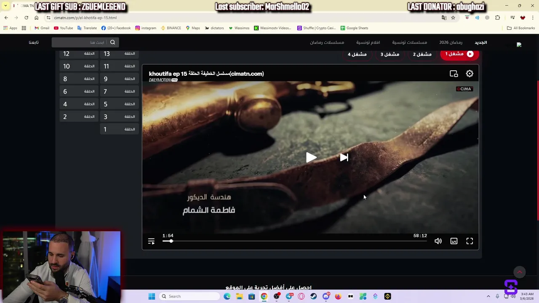Open episode 3 from the episode list

119,117
